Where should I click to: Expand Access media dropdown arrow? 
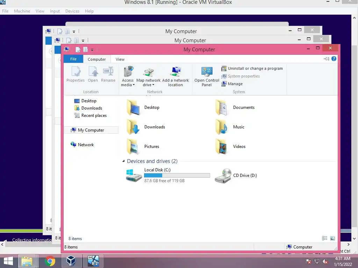pos(134,85)
